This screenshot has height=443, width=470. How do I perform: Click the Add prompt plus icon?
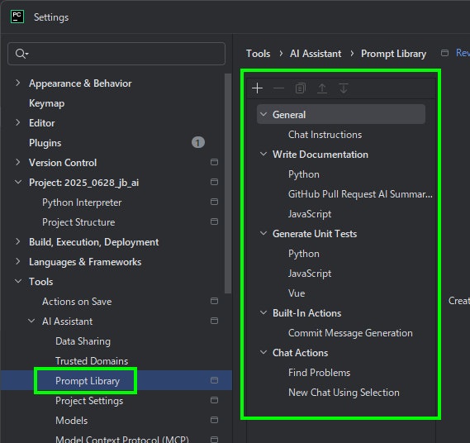point(257,88)
